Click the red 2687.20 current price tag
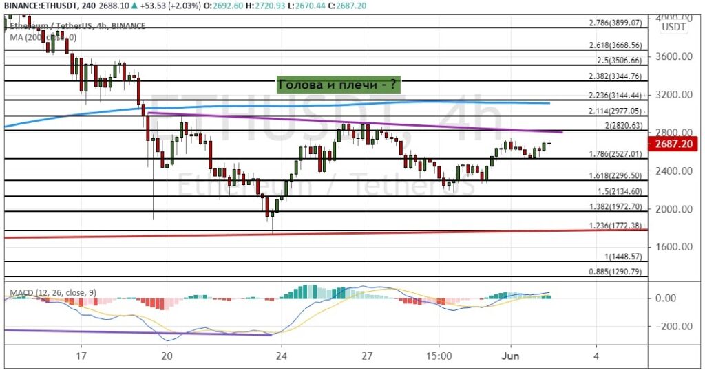The width and height of the screenshot is (705, 370). tap(679, 144)
